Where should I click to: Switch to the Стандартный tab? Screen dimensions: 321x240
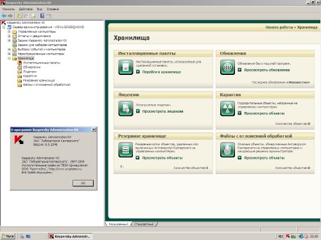144,224
